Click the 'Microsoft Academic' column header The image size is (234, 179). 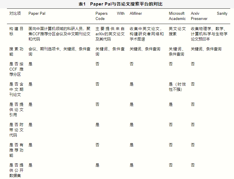click(x=177, y=16)
